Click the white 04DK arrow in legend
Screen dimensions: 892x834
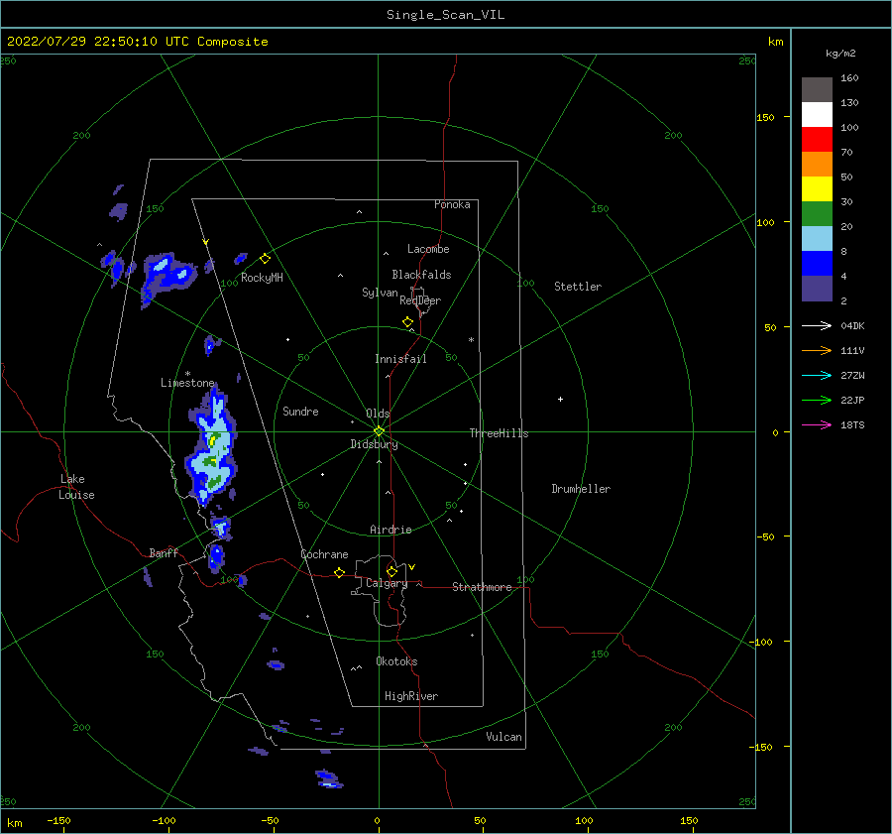pyautogui.click(x=817, y=325)
